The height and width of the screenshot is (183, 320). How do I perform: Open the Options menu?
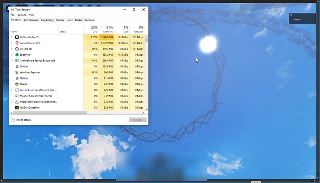point(22,15)
